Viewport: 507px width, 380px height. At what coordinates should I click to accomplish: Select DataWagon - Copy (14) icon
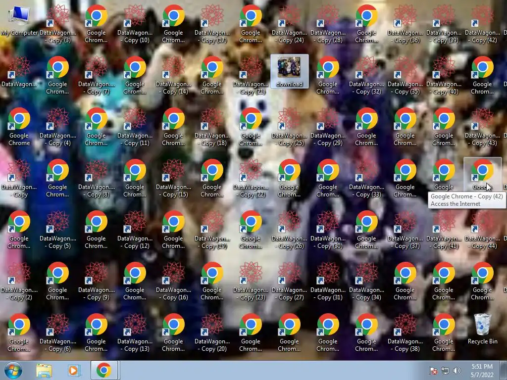click(174, 75)
